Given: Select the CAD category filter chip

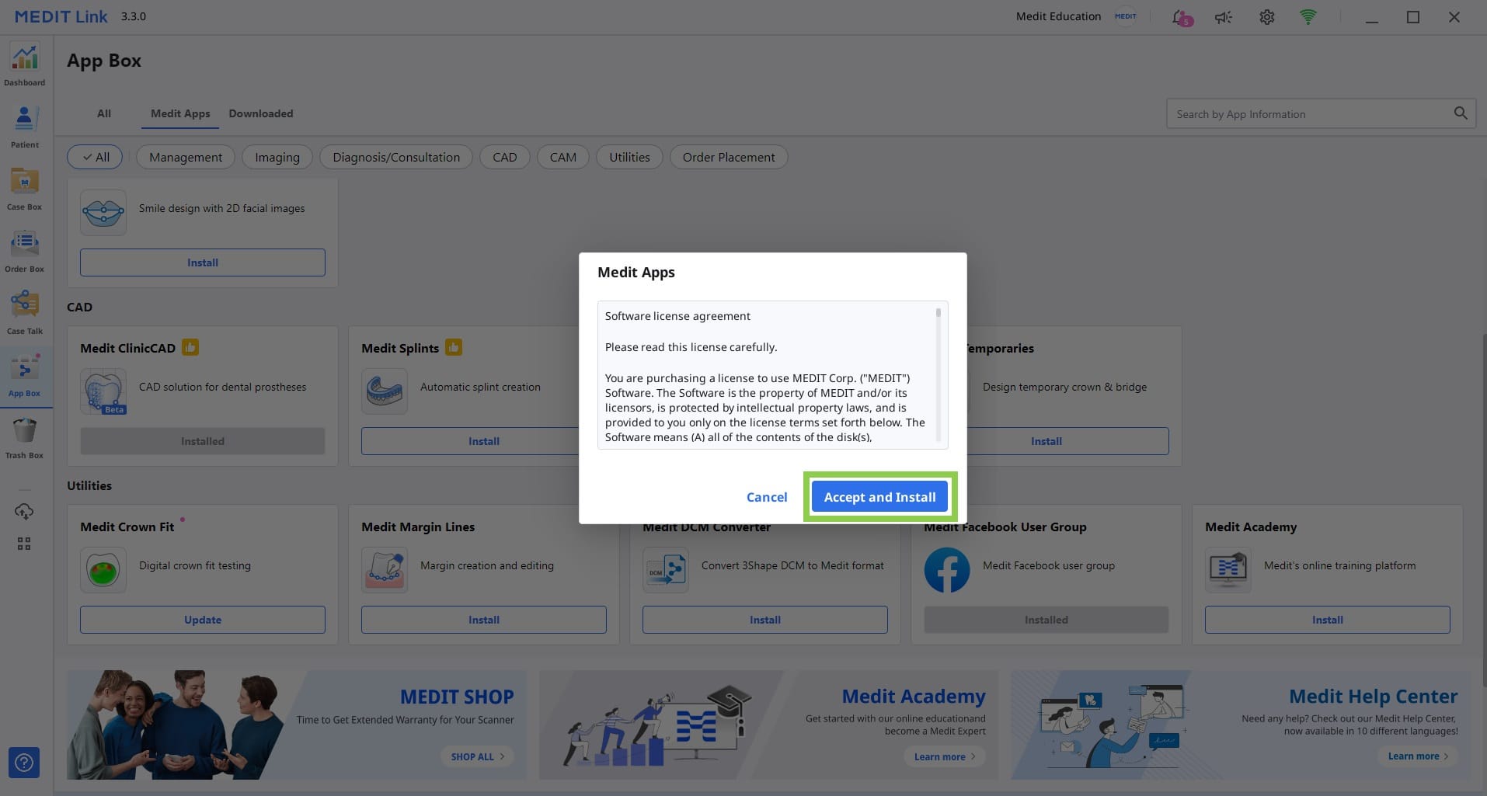Looking at the screenshot, I should [x=504, y=157].
